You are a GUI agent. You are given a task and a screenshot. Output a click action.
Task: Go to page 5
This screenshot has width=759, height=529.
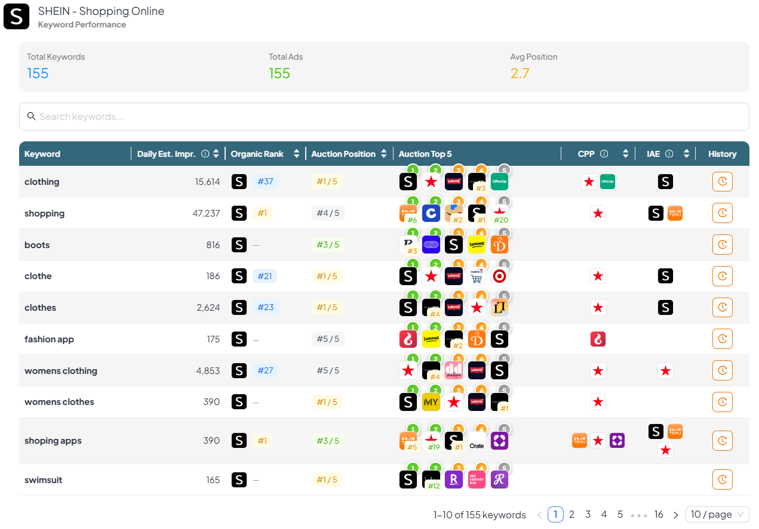(x=620, y=514)
